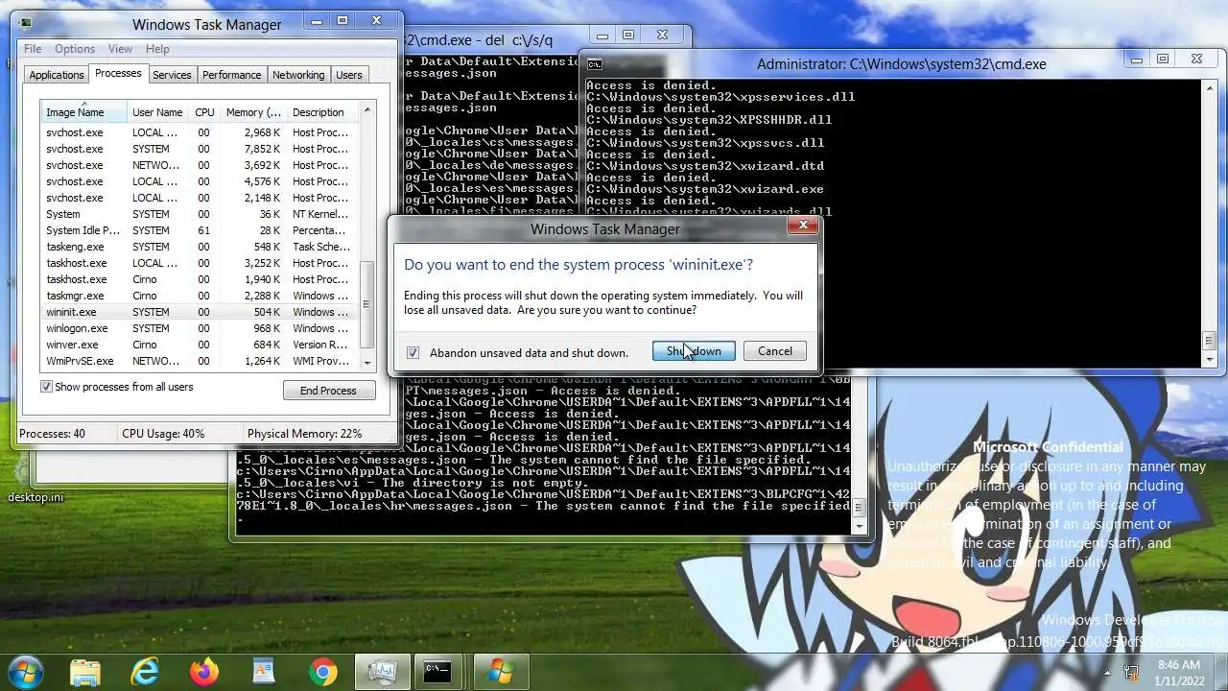Sort processes by Memory column
This screenshot has width=1228, height=691.
pyautogui.click(x=253, y=112)
